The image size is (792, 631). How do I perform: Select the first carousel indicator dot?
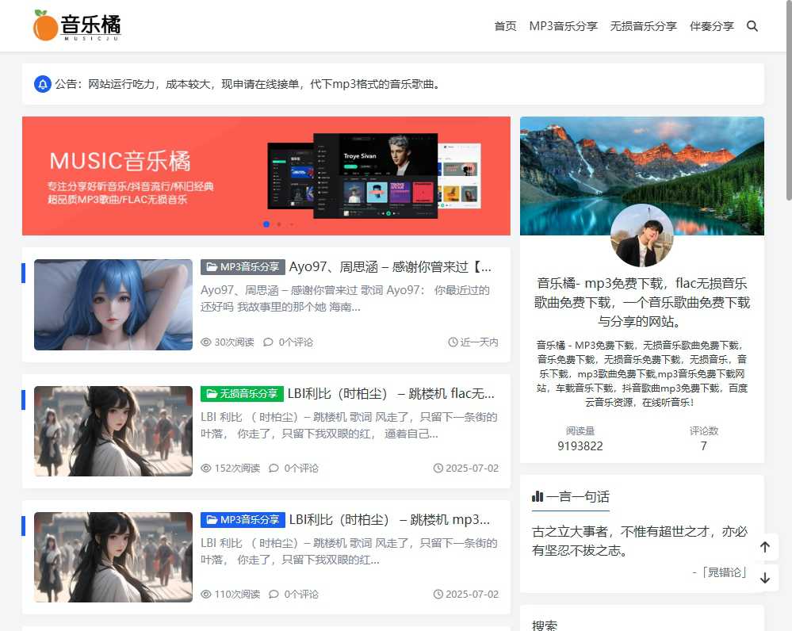click(266, 224)
